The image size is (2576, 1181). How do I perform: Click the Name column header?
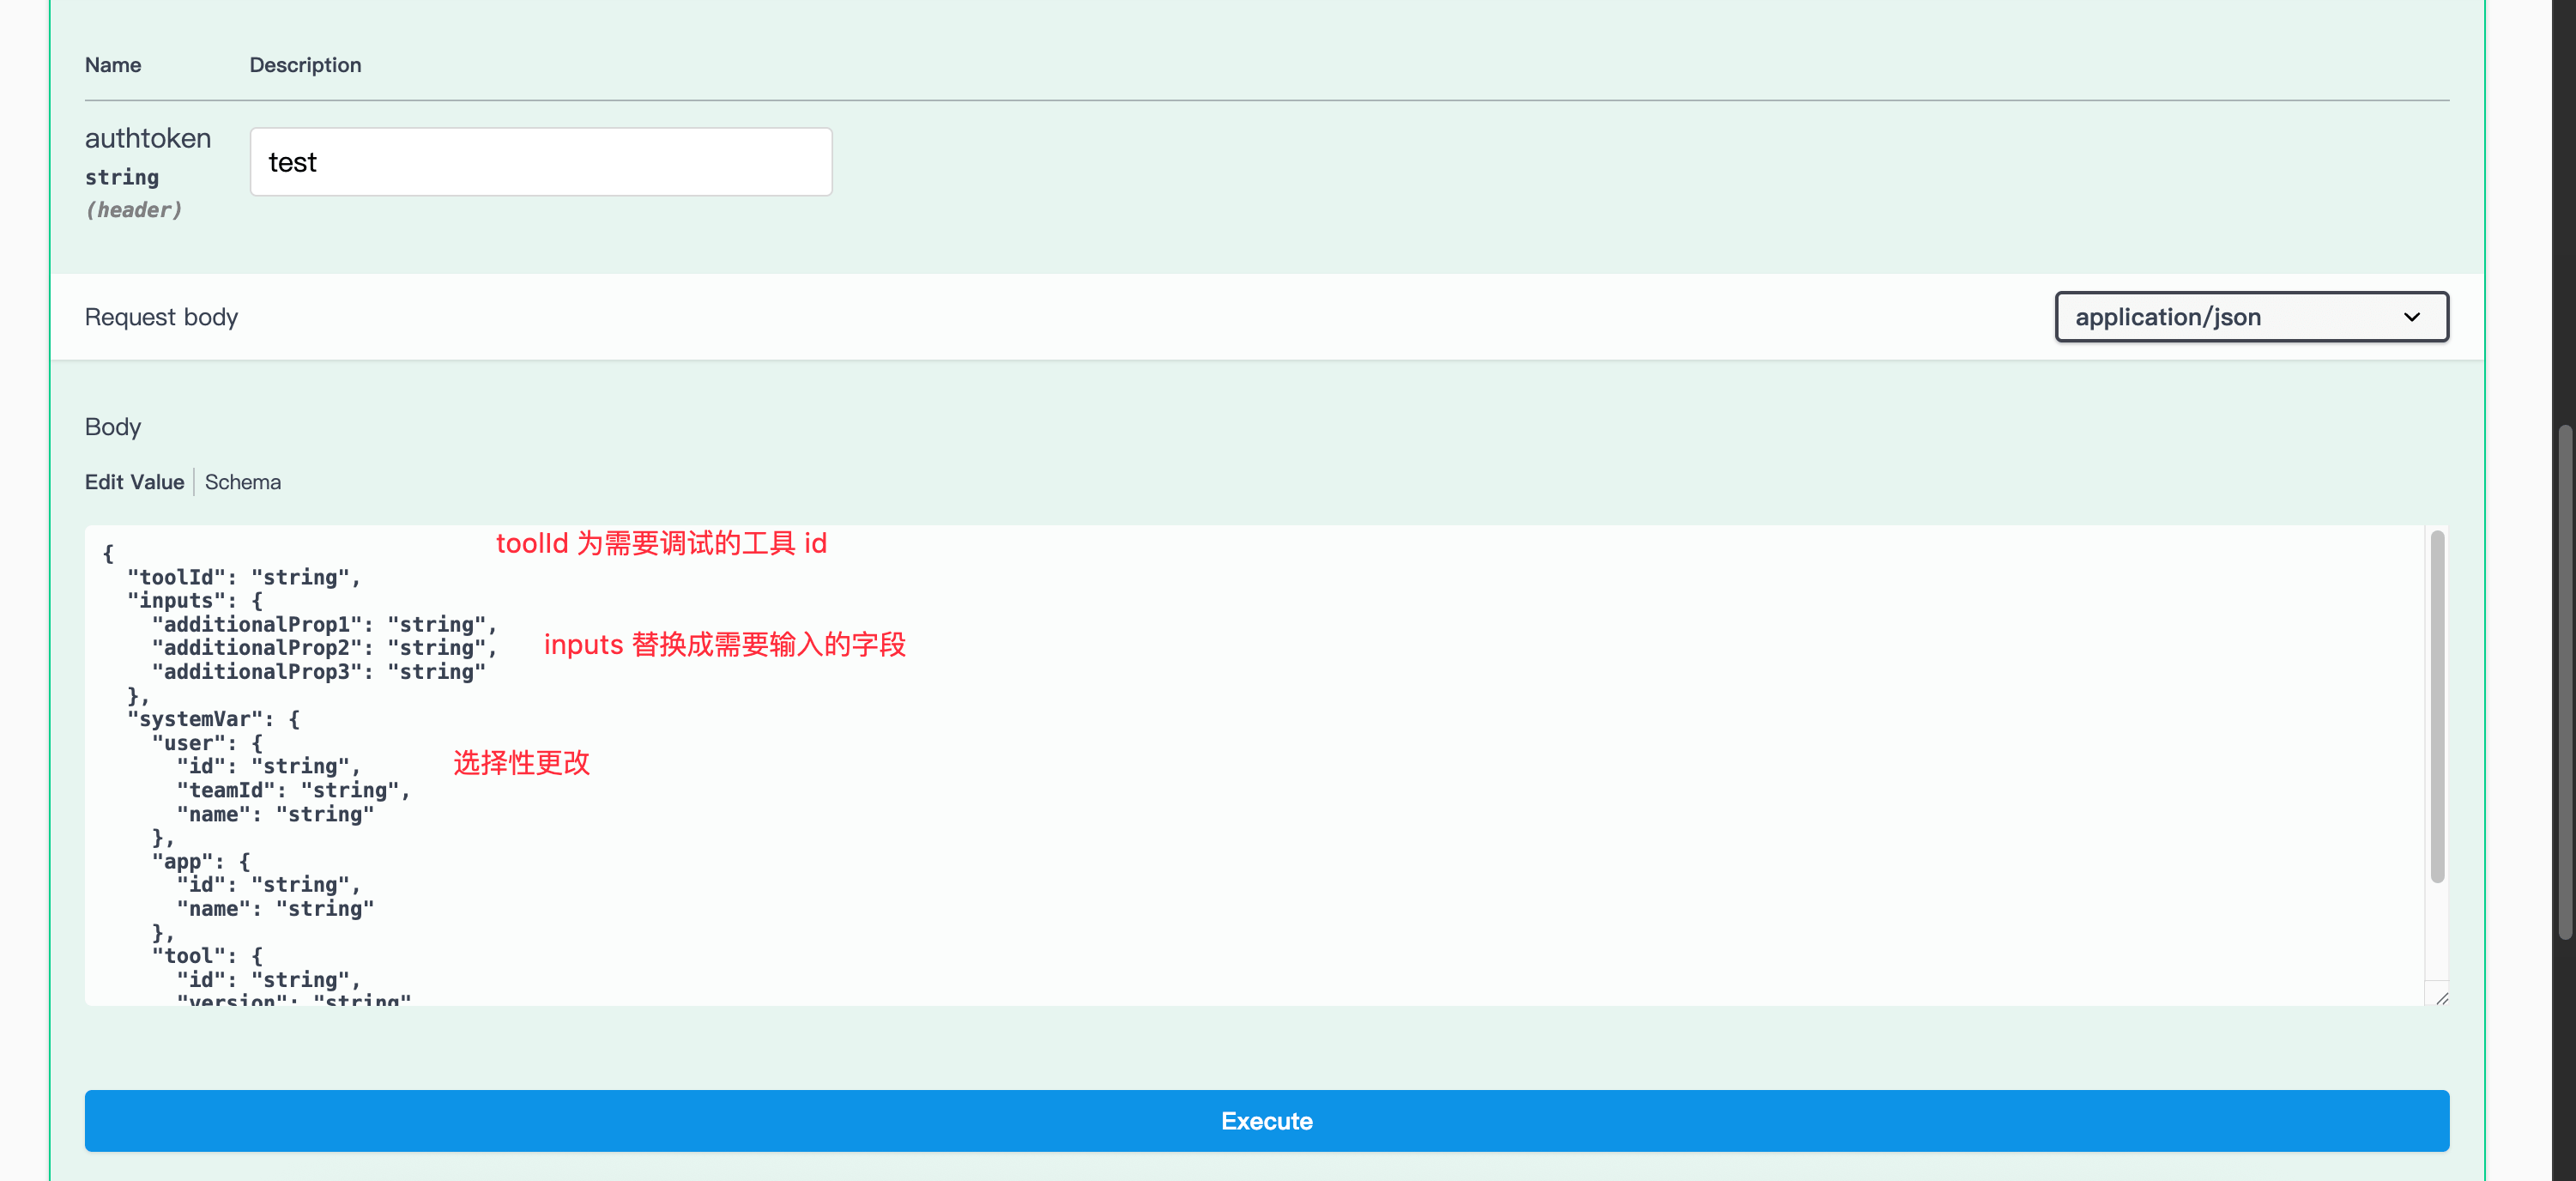coord(113,65)
